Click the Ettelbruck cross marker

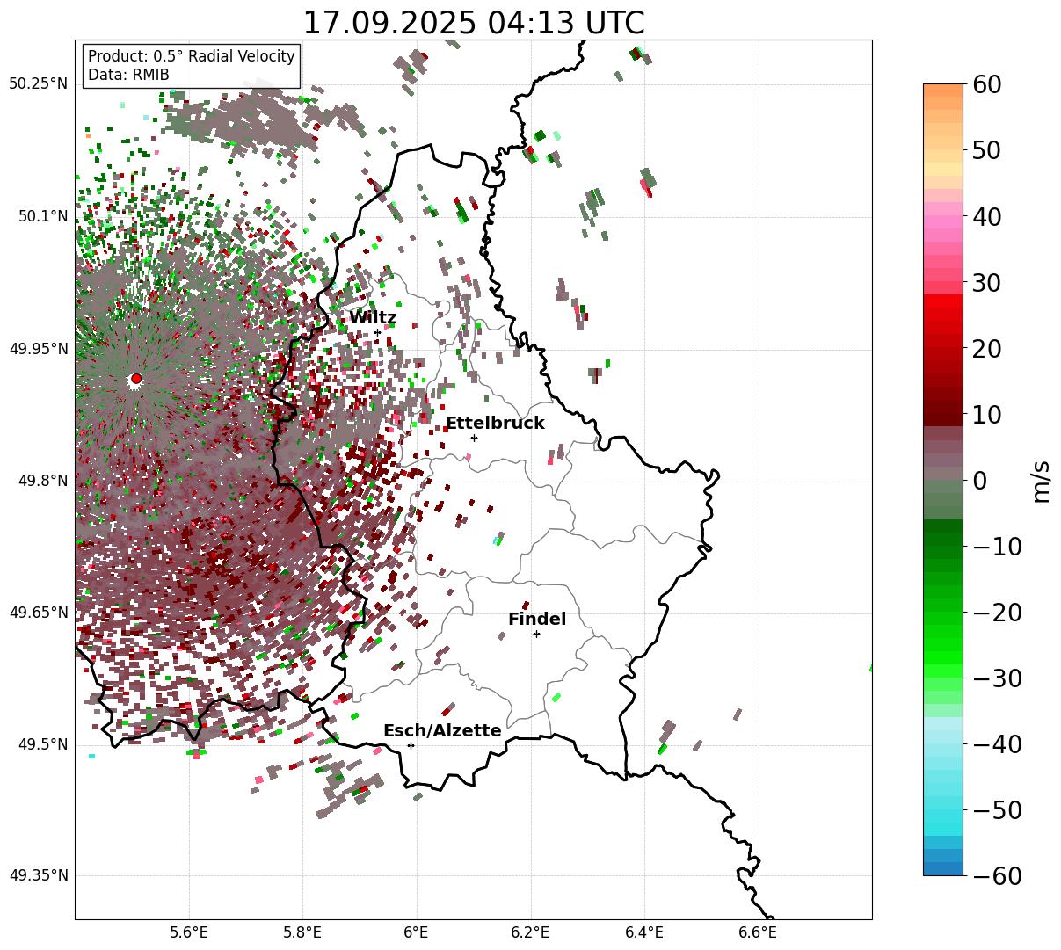click(474, 438)
